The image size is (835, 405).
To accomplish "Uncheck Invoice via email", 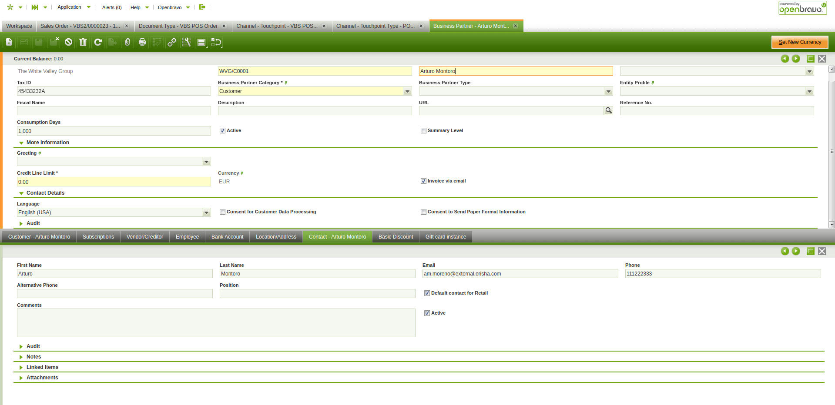I will click(423, 181).
